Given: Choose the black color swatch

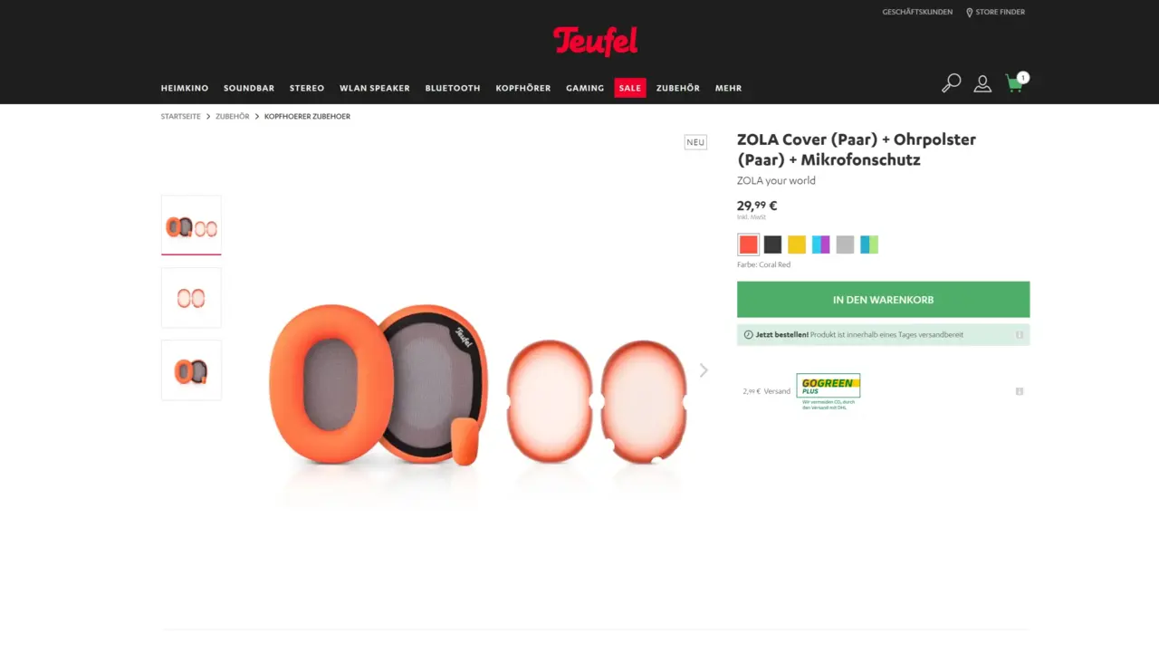Looking at the screenshot, I should (x=772, y=244).
